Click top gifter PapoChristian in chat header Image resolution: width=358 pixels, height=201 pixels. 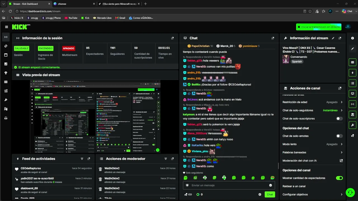[201, 46]
